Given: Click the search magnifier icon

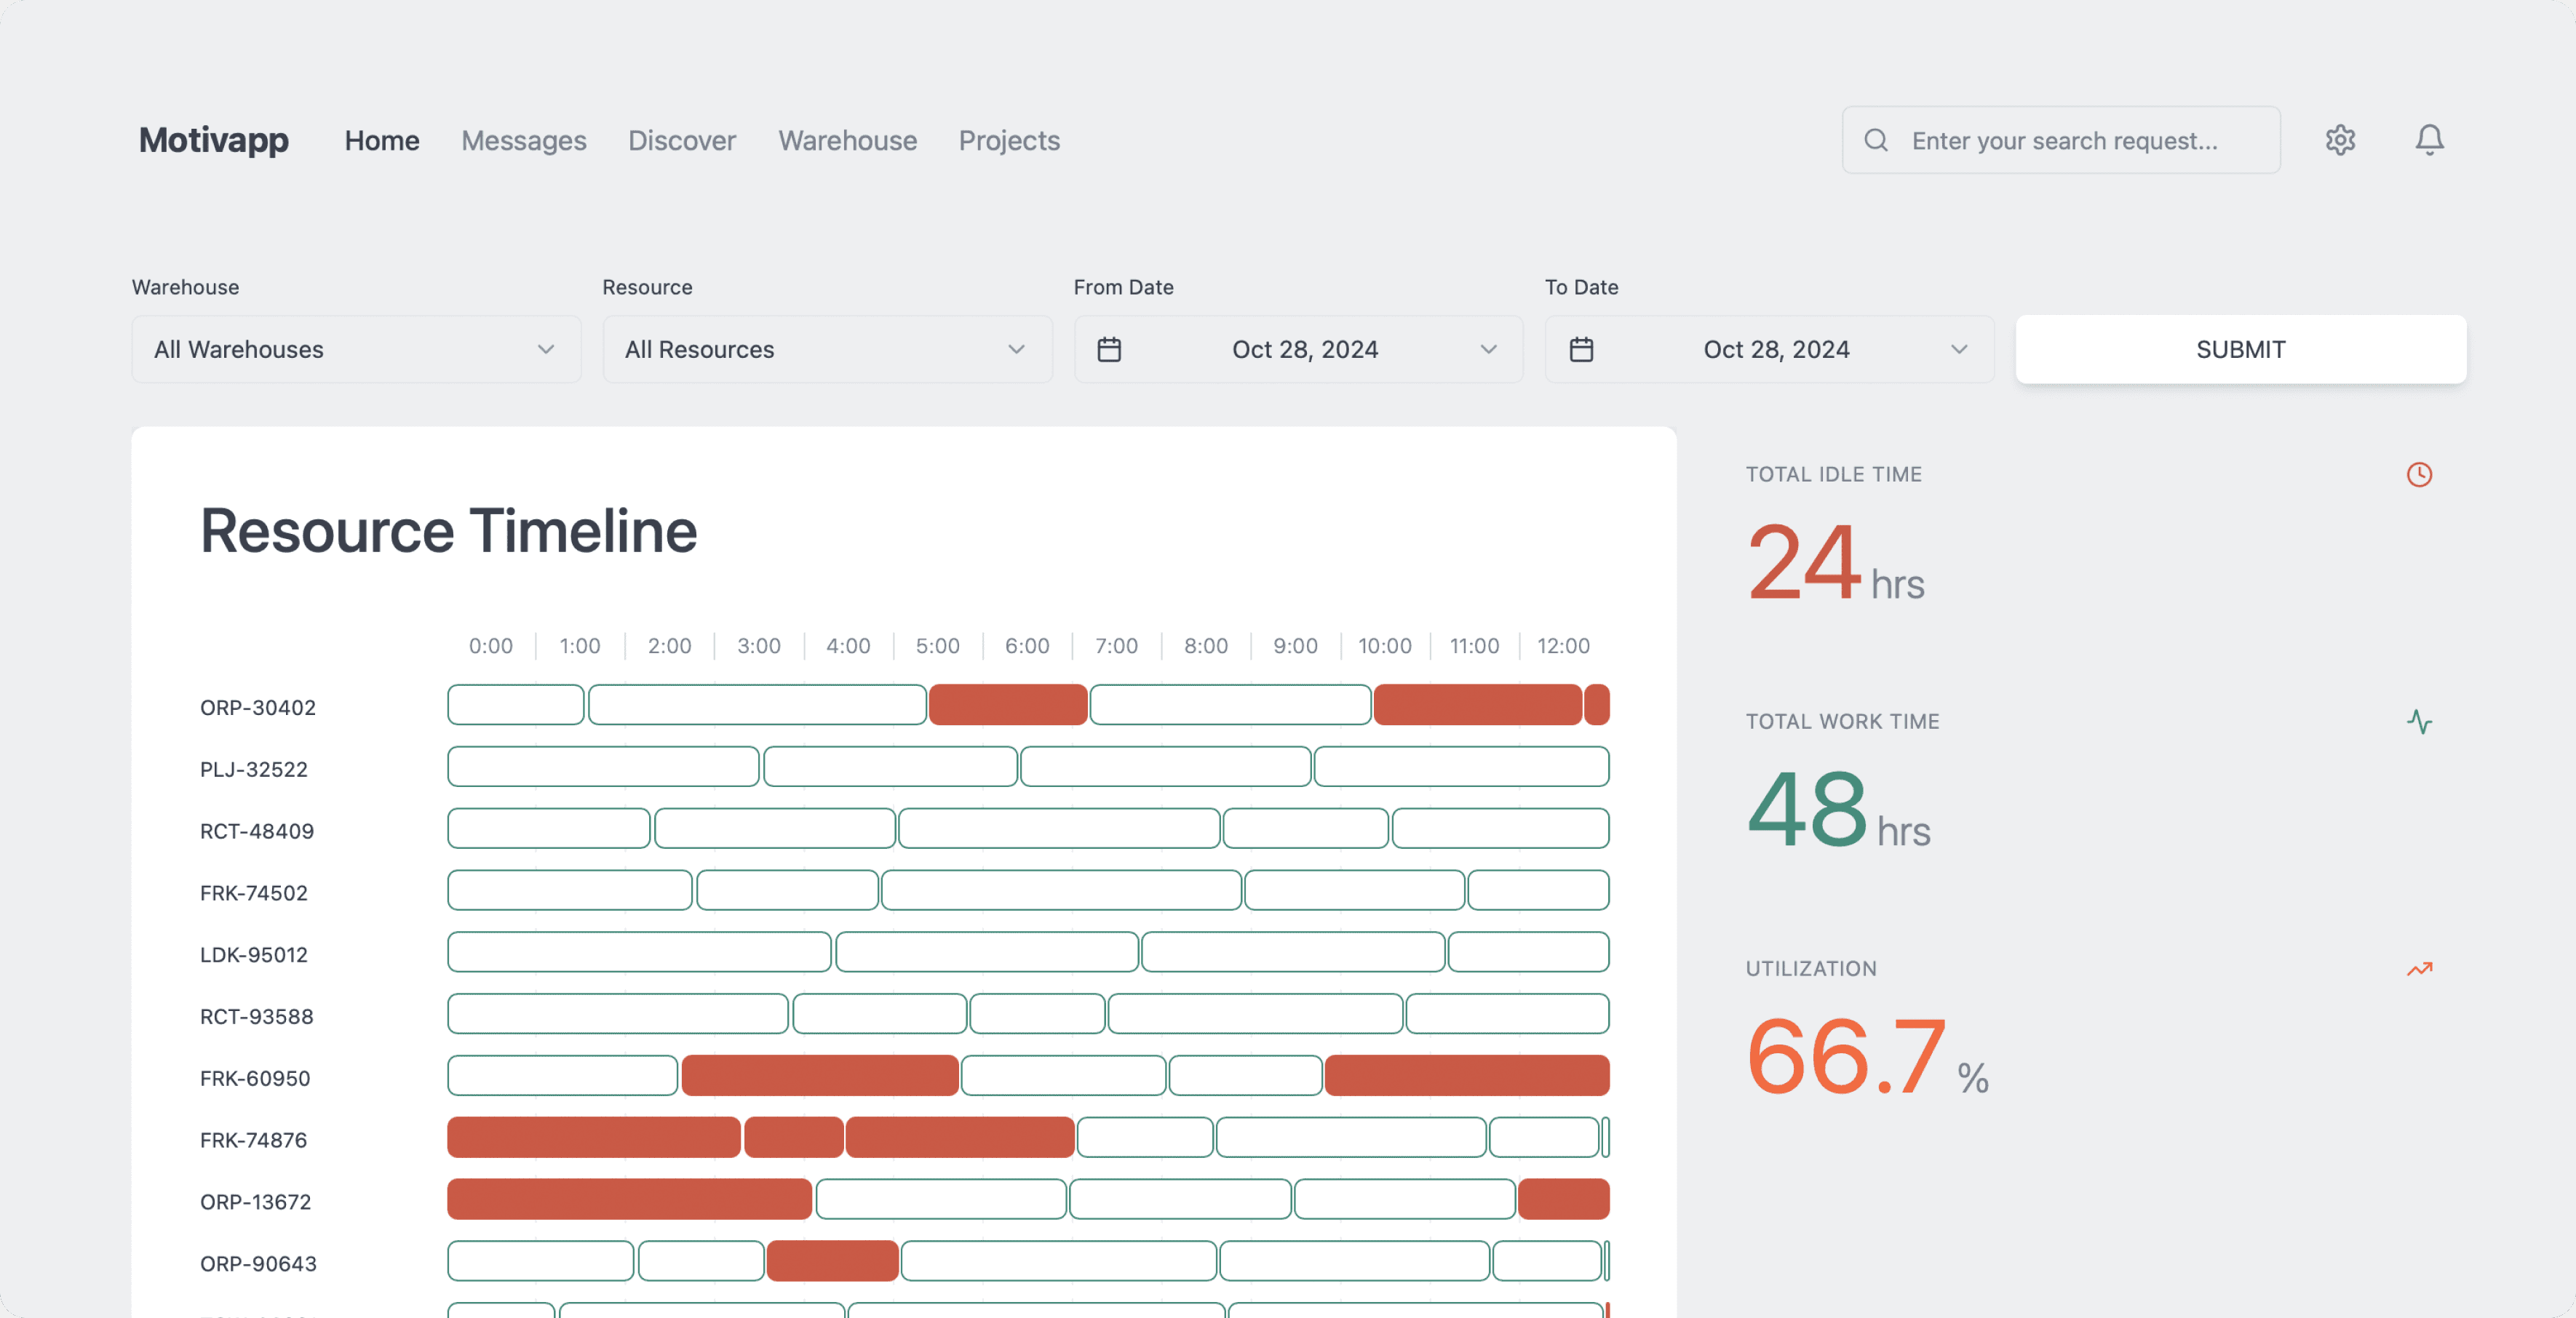Looking at the screenshot, I should pos(1876,141).
